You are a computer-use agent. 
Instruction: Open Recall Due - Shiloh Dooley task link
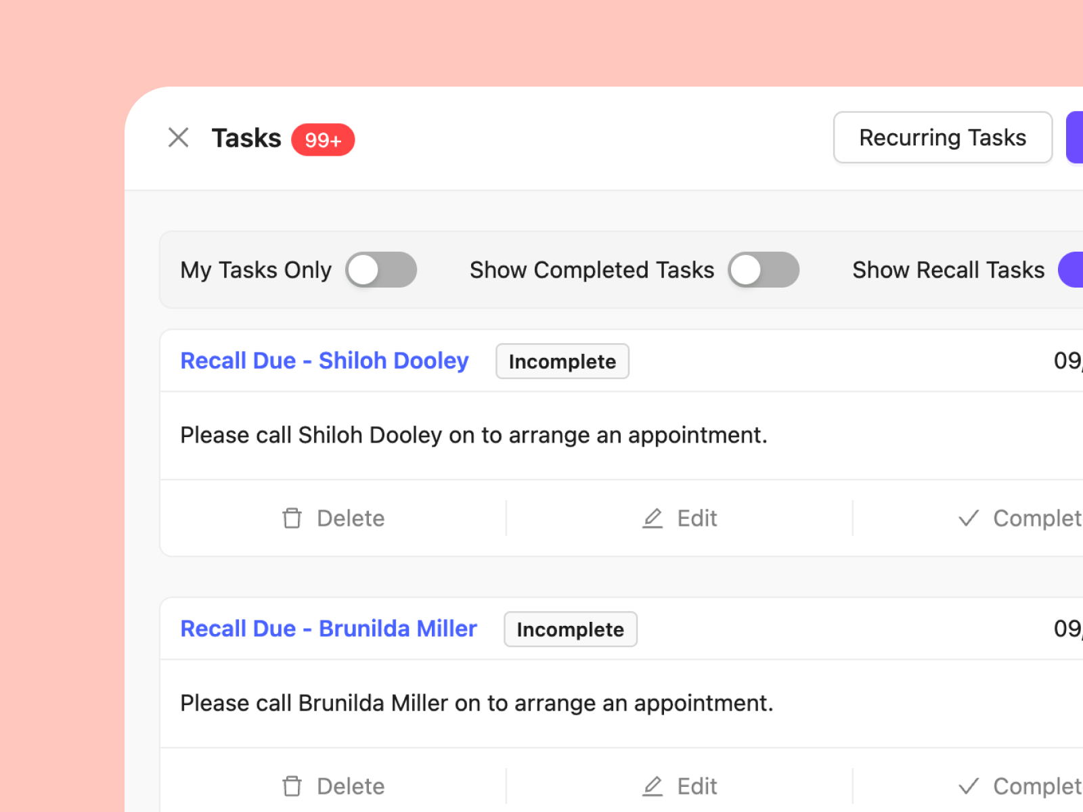pos(324,361)
